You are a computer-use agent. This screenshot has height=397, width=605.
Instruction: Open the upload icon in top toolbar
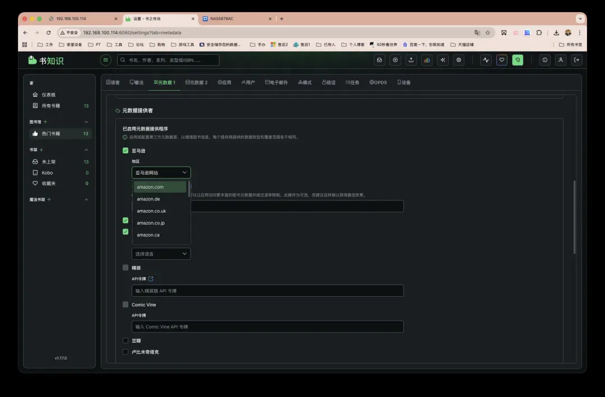[x=411, y=60]
